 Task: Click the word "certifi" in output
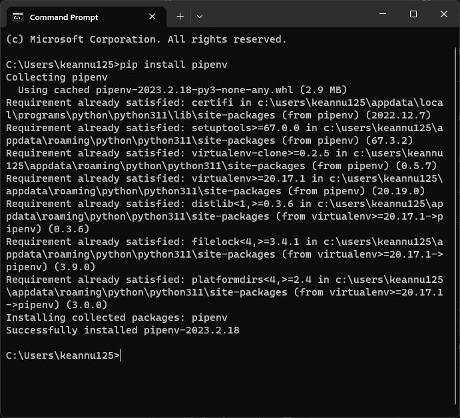point(212,103)
